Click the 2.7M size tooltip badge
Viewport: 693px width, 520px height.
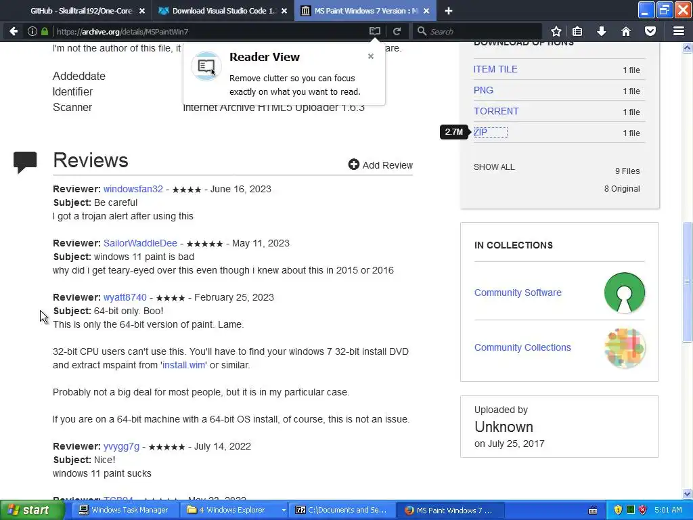coord(454,132)
